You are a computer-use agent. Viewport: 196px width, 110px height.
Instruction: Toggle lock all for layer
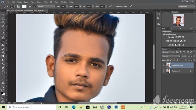[x=177, y=60]
